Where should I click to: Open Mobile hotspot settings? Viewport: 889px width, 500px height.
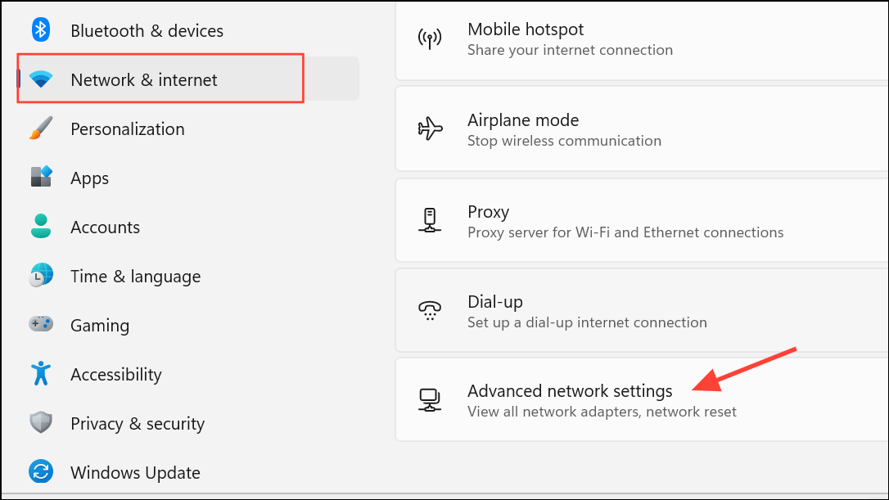point(642,38)
